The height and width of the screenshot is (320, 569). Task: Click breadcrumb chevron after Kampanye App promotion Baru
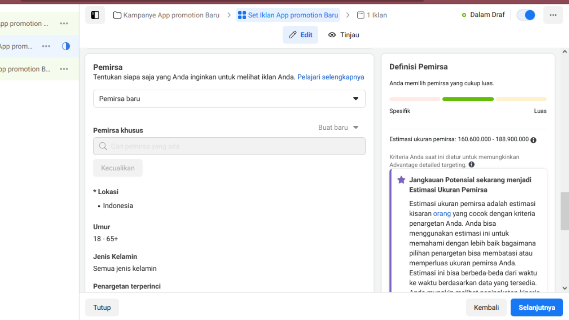click(229, 15)
